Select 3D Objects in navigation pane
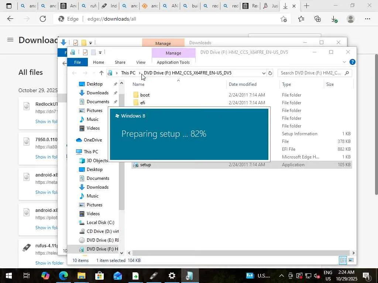Image resolution: width=378 pixels, height=283 pixels. pos(93,161)
